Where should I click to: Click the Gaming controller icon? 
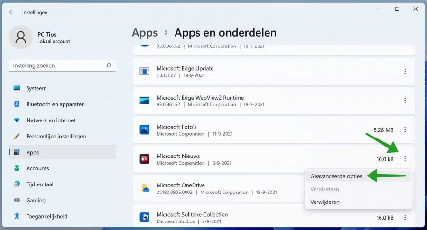[x=17, y=200]
